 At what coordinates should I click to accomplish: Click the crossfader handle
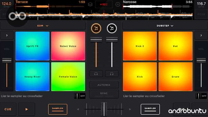(104, 109)
